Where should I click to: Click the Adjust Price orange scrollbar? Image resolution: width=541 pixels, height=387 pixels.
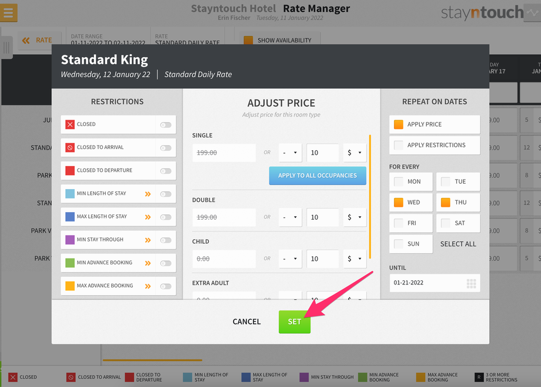pos(370,197)
